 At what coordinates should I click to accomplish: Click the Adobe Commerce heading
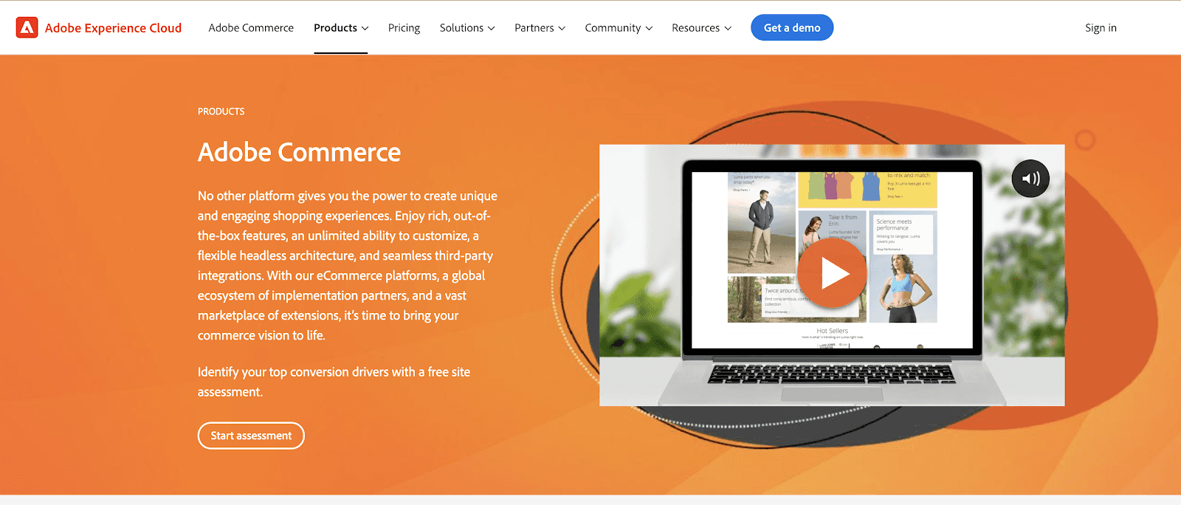299,152
